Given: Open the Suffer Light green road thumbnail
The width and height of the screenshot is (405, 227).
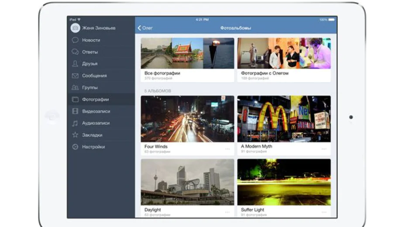Looking at the screenshot, I should pos(284,182).
